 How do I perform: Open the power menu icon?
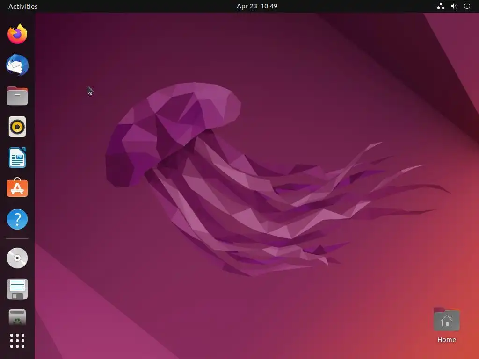(x=467, y=6)
